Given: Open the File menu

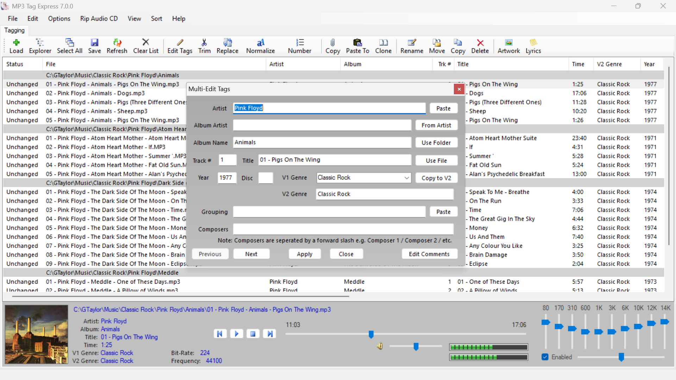Looking at the screenshot, I should 13,19.
